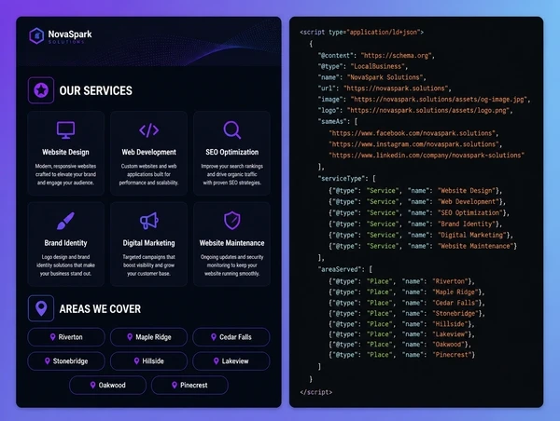The width and height of the screenshot is (560, 421).
Task: Open the SEO Optimization card title
Action: click(232, 152)
